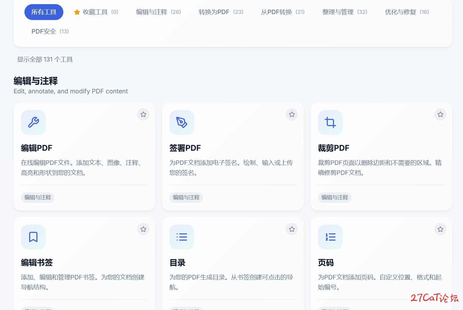Open the 目录 tool title
The height and width of the screenshot is (310, 463).
coord(177,262)
